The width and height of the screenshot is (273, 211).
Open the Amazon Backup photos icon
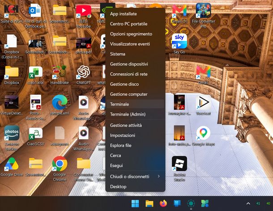pyautogui.click(x=12, y=133)
